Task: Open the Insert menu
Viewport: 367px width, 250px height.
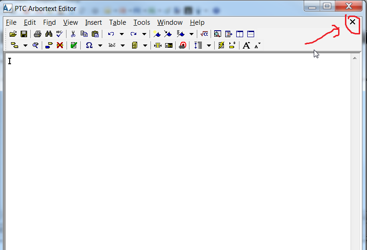Action: [x=94, y=22]
